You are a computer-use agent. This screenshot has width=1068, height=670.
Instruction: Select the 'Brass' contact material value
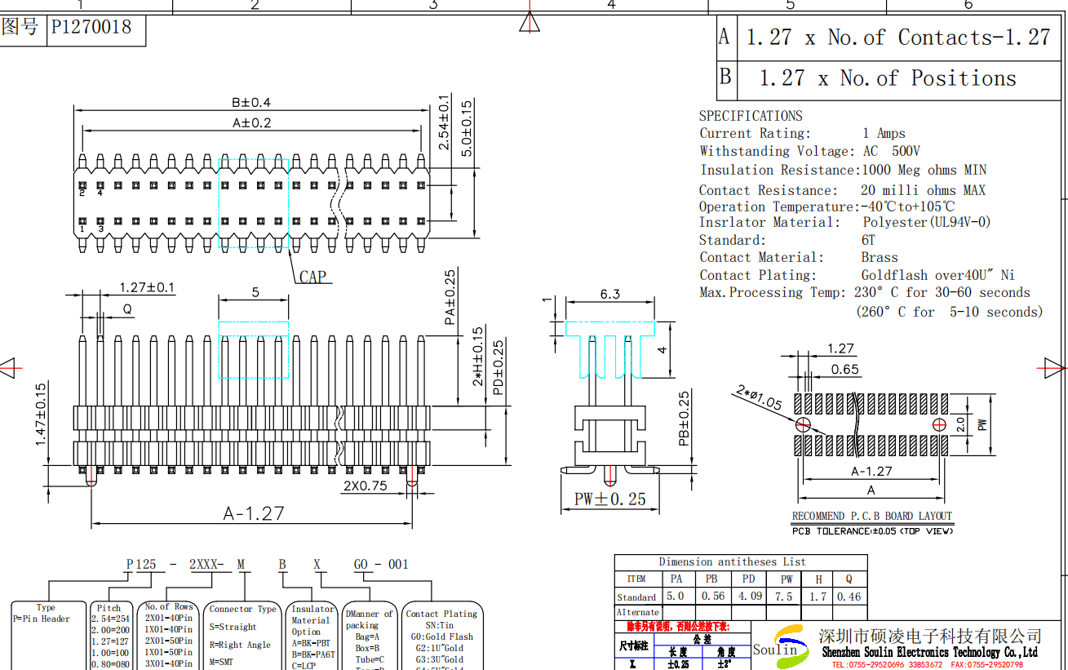pos(880,258)
